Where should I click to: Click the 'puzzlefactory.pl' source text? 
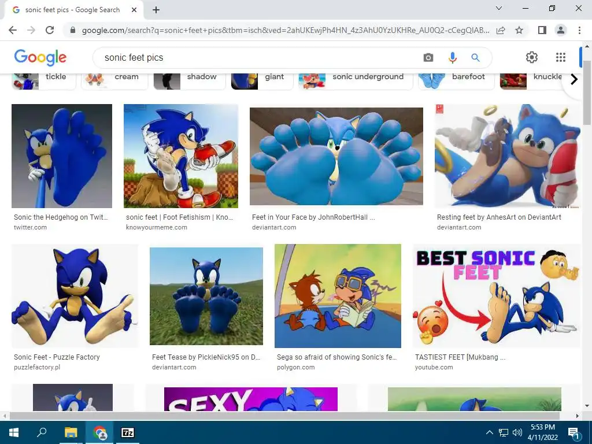(37, 367)
